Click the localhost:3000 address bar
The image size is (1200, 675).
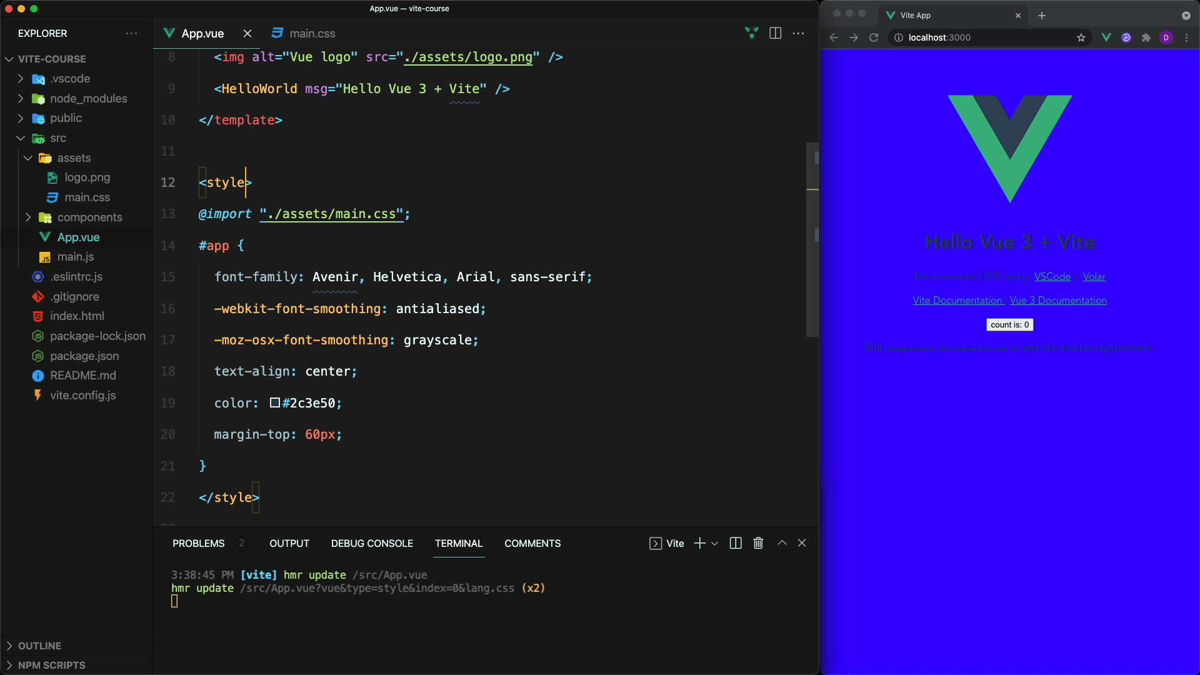pos(990,37)
